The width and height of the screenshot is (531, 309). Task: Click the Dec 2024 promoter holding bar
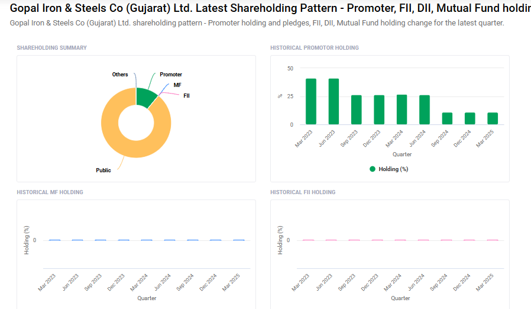(x=470, y=118)
